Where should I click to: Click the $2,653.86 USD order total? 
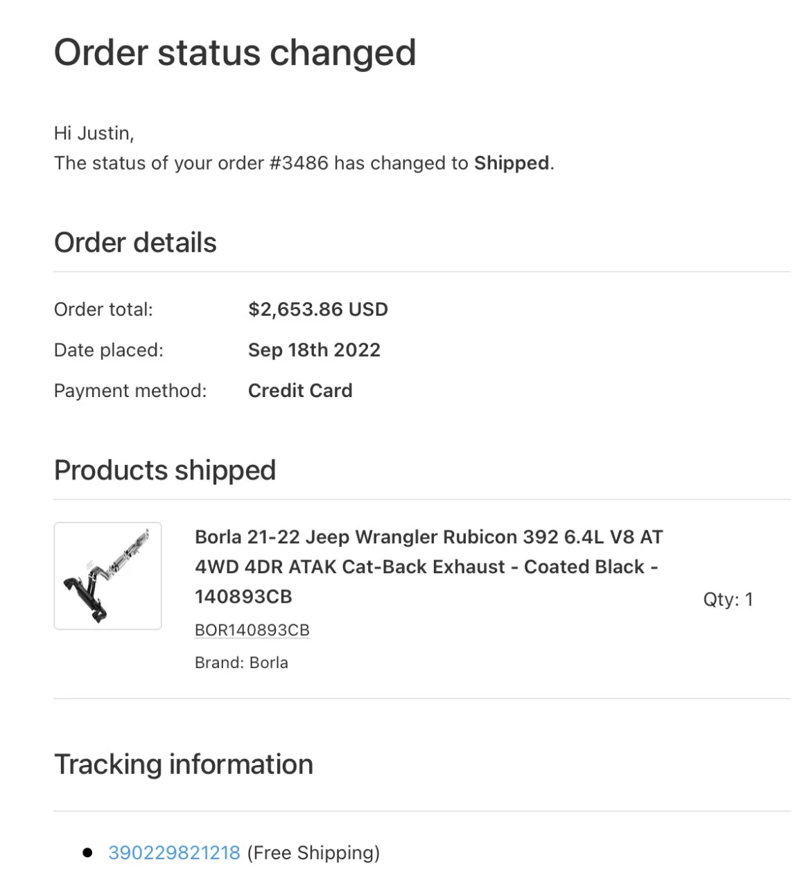[318, 309]
